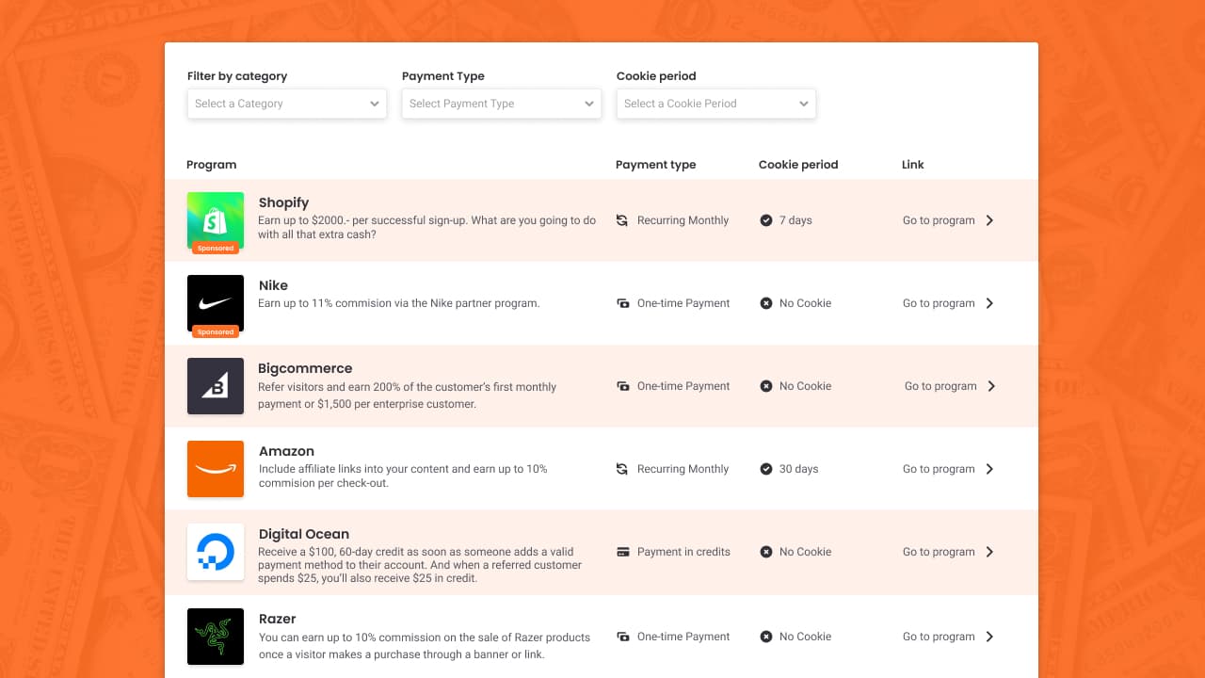Click the Shopify program title
1205x678 pixels.
click(x=283, y=202)
